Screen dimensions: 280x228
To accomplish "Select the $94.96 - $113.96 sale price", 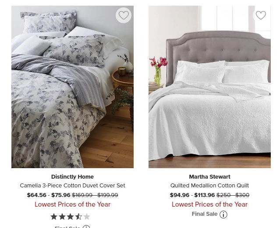I will click(192, 195).
